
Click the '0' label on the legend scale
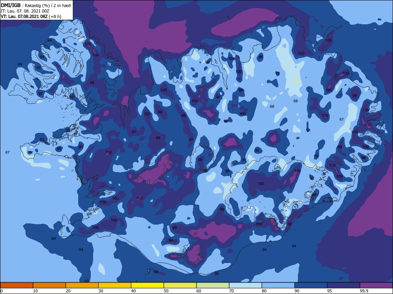point(2,291)
